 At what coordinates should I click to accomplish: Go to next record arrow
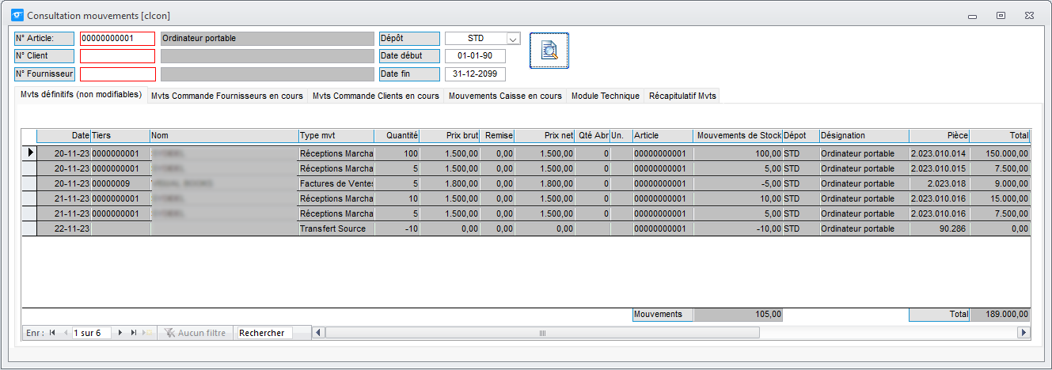pyautogui.click(x=120, y=333)
